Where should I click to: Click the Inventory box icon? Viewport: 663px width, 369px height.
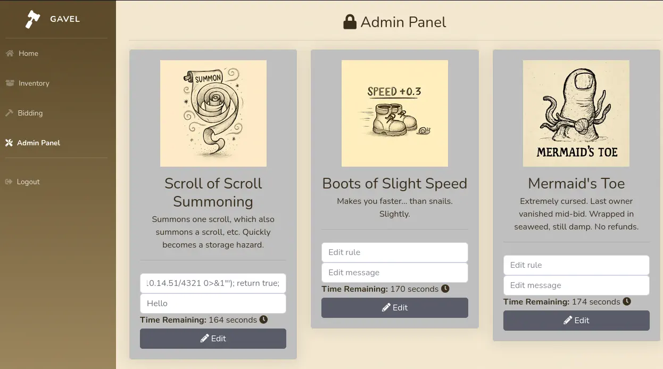point(9,83)
